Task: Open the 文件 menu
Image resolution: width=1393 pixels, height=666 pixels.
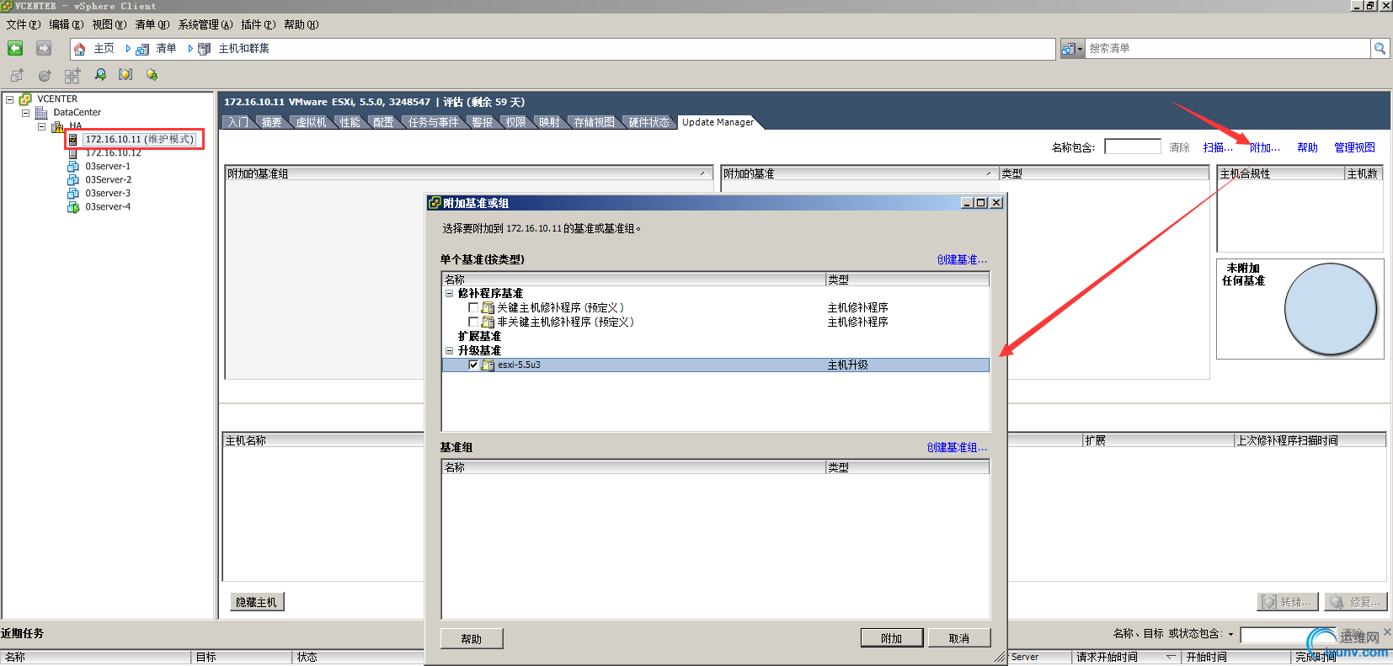Action: point(23,25)
